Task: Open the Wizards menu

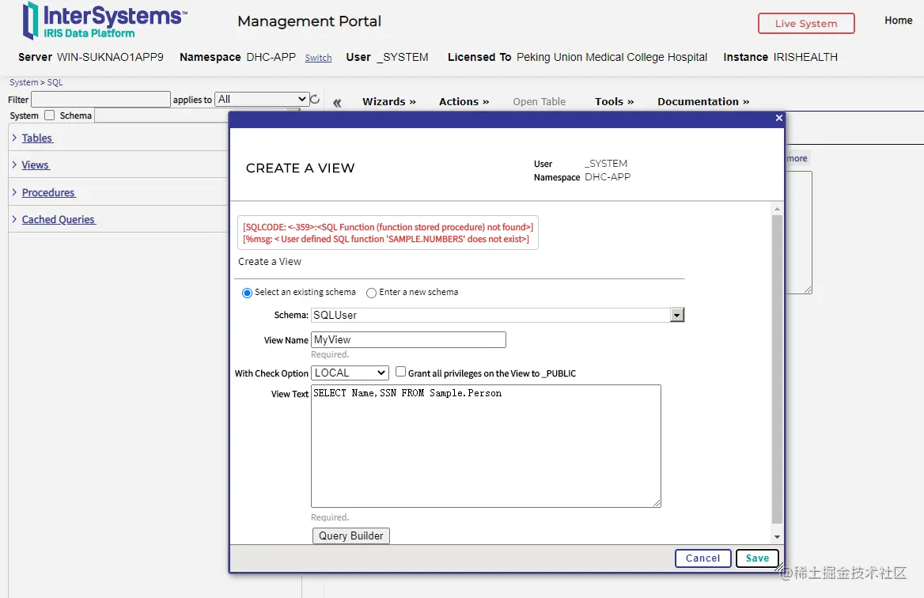Action: (389, 101)
